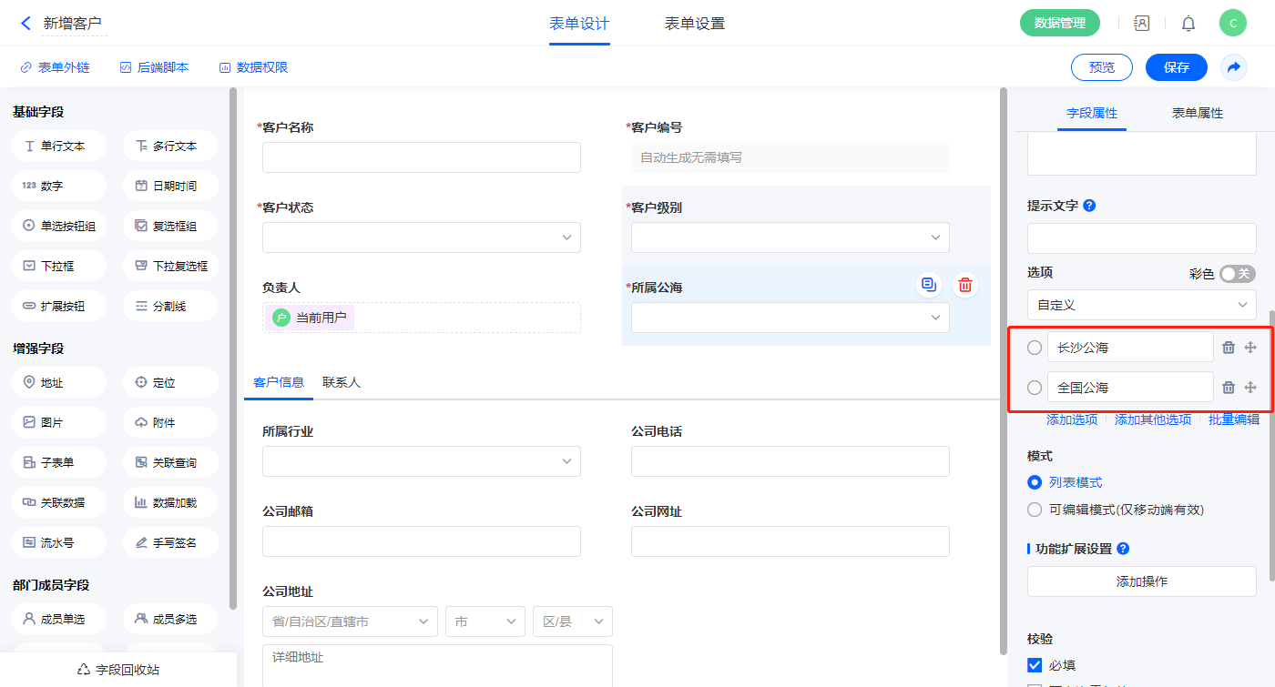Select the 可编辑模式 radio button
Screen dimensions: 1275x687
(x=1035, y=510)
